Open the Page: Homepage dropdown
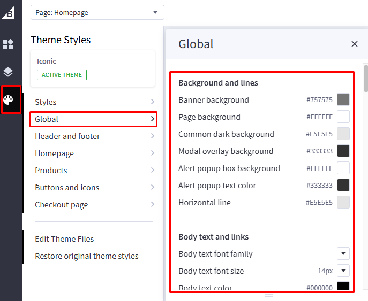The height and width of the screenshot is (301, 368). coord(97,12)
